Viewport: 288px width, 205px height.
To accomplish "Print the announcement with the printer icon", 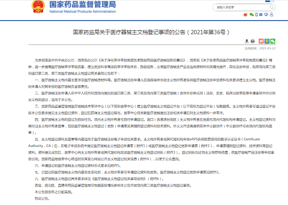I will (x=253, y=41).
